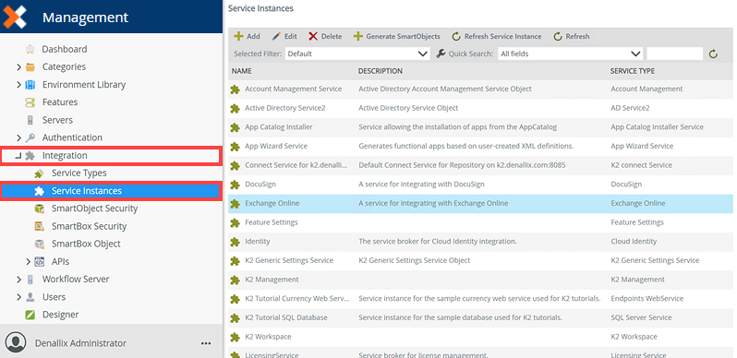Click the DocuSign row puzzle icon

235,185
